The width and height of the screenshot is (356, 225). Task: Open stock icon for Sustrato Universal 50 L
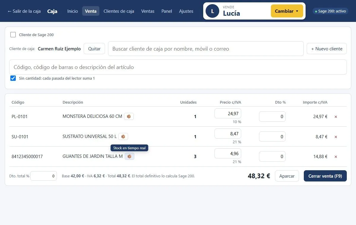(123, 136)
